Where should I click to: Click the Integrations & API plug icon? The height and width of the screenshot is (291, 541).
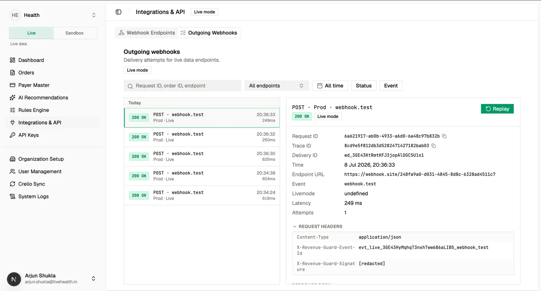coord(13,123)
